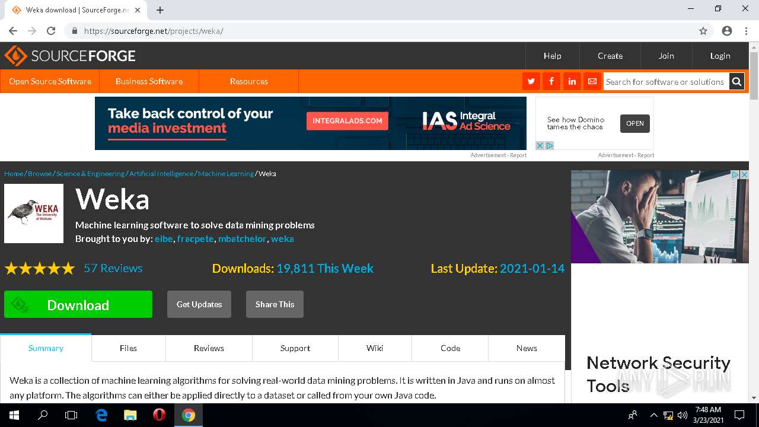Image resolution: width=759 pixels, height=427 pixels.
Task: Click the SourceForge logo
Action: point(70,56)
